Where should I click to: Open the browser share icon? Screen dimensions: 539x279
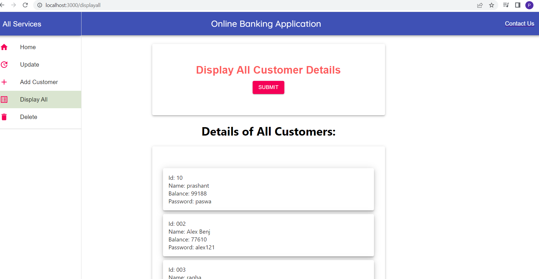click(480, 5)
